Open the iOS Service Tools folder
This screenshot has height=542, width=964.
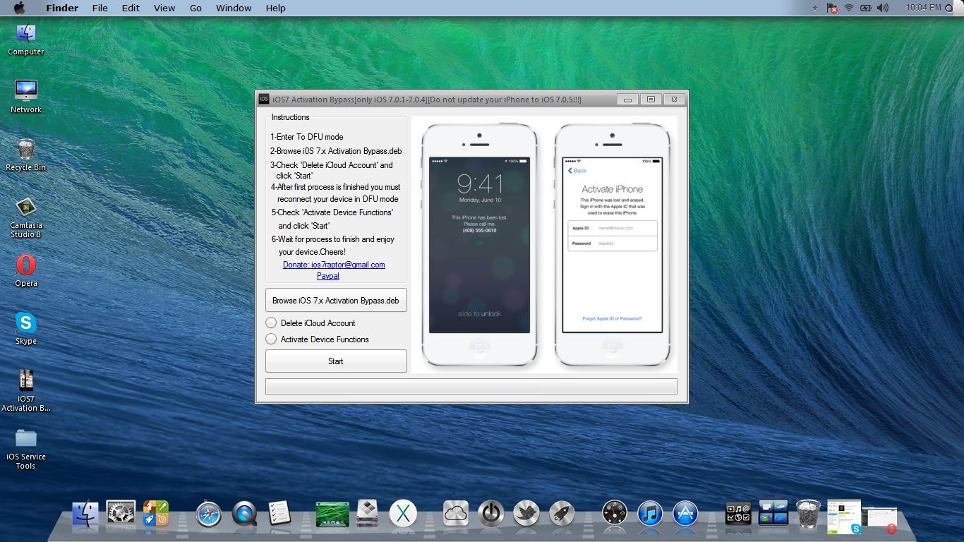26,439
